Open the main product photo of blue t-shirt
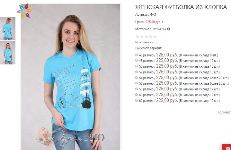The width and height of the screenshot is (231, 150). point(71,77)
